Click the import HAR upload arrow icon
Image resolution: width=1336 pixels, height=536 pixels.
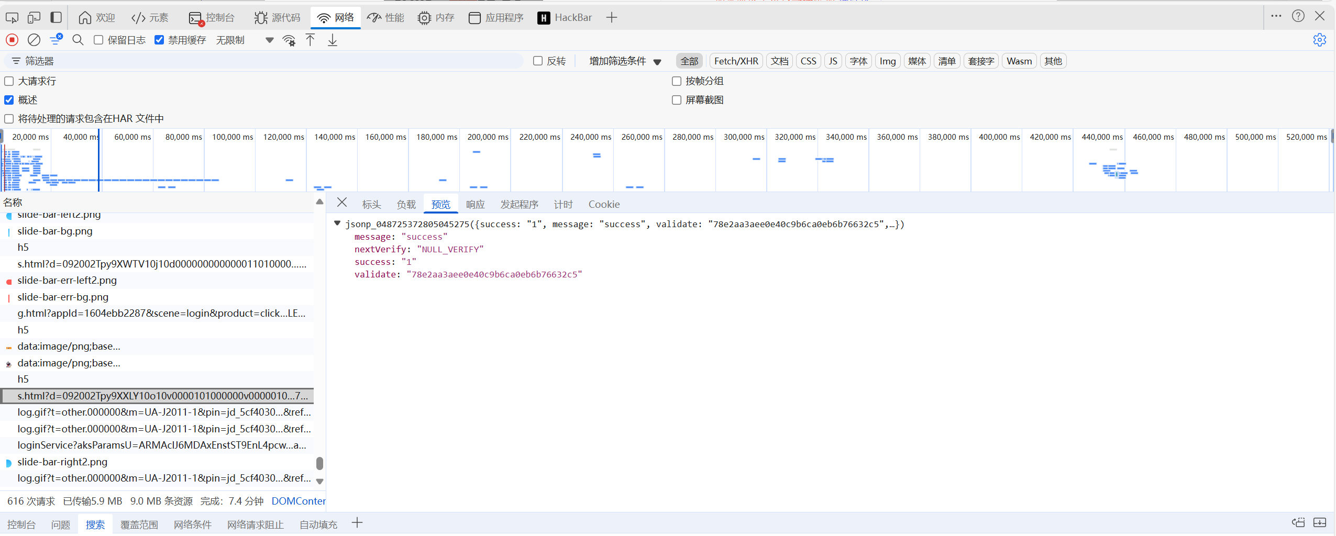click(310, 40)
